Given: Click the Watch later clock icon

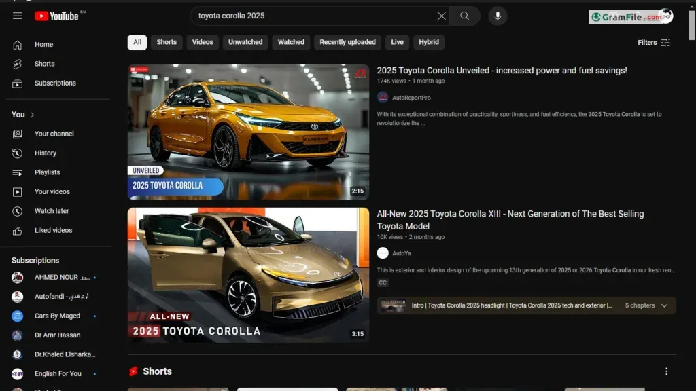Looking at the screenshot, I should (17, 211).
